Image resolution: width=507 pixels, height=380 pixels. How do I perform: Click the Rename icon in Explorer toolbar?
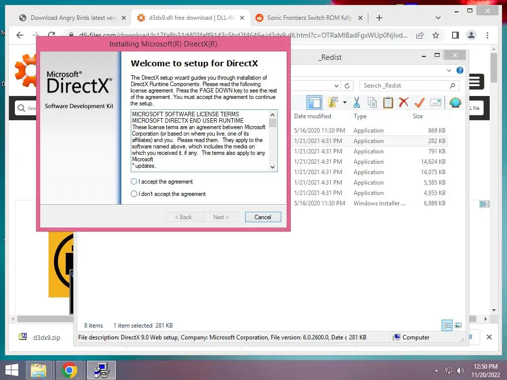[x=436, y=103]
